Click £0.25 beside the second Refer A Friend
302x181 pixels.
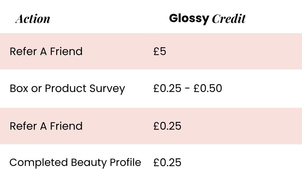167,126
